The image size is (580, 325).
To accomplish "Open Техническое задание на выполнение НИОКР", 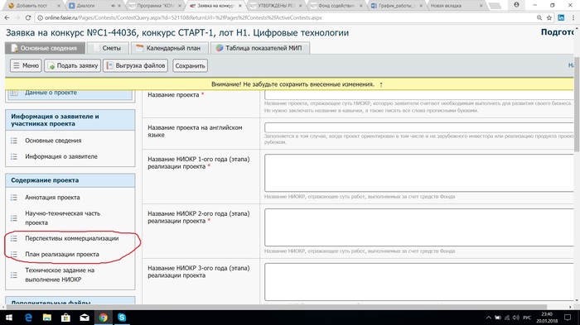I will pos(60,275).
